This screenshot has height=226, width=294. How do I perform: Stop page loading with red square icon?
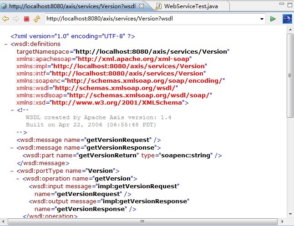pyautogui.click(x=27, y=19)
